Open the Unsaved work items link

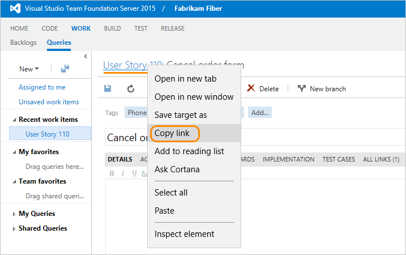point(49,102)
